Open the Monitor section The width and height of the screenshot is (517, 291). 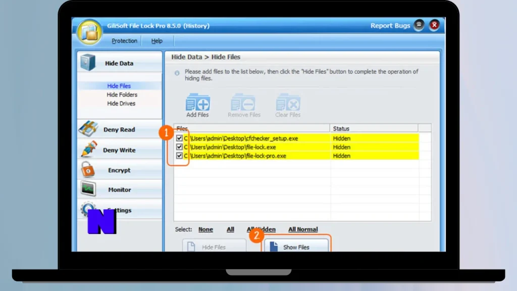coord(120,189)
